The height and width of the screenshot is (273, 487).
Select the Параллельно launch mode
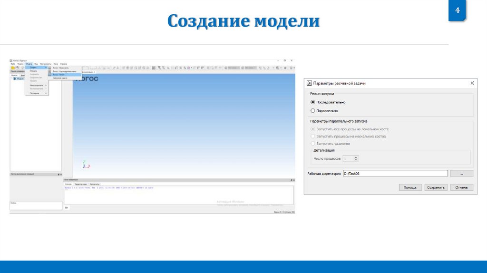click(x=312, y=110)
